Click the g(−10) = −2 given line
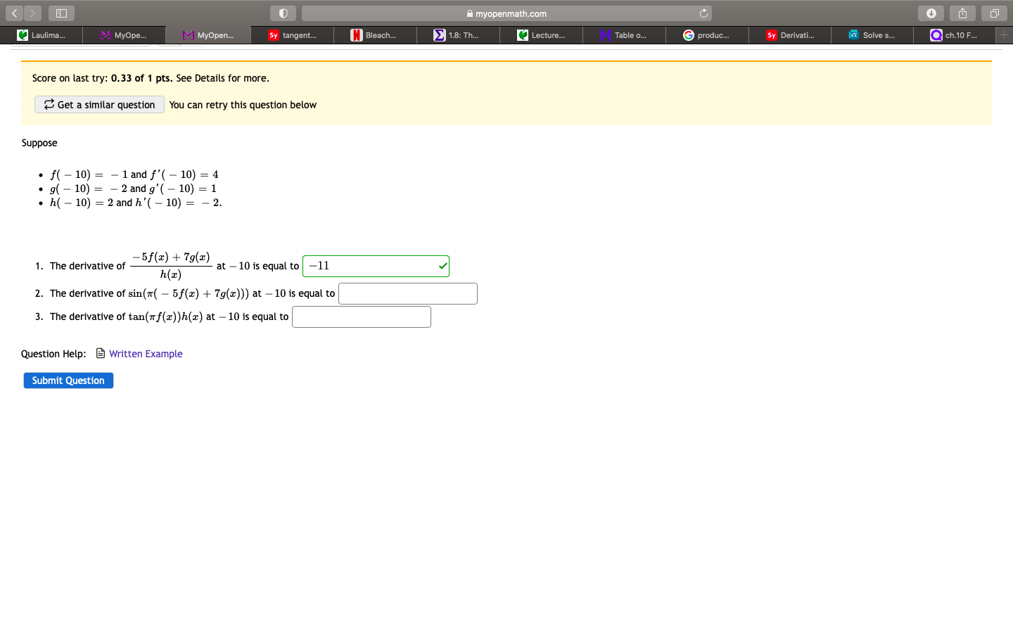This screenshot has height=633, width=1013. pyautogui.click(x=133, y=188)
